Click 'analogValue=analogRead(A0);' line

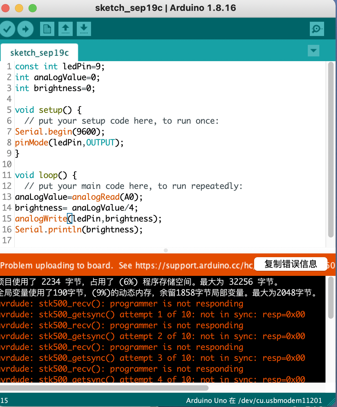click(79, 197)
